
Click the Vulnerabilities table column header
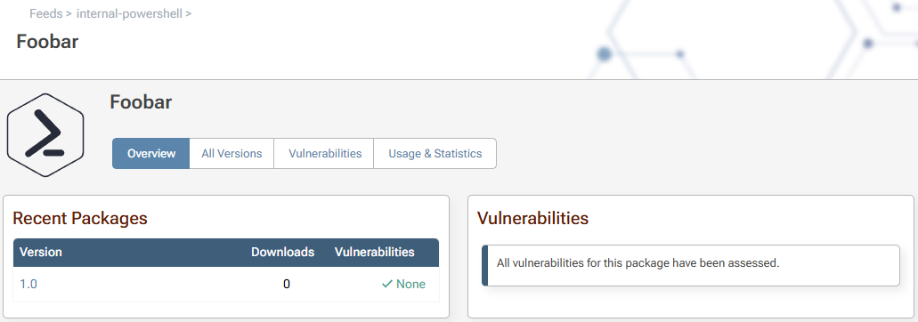(x=375, y=253)
